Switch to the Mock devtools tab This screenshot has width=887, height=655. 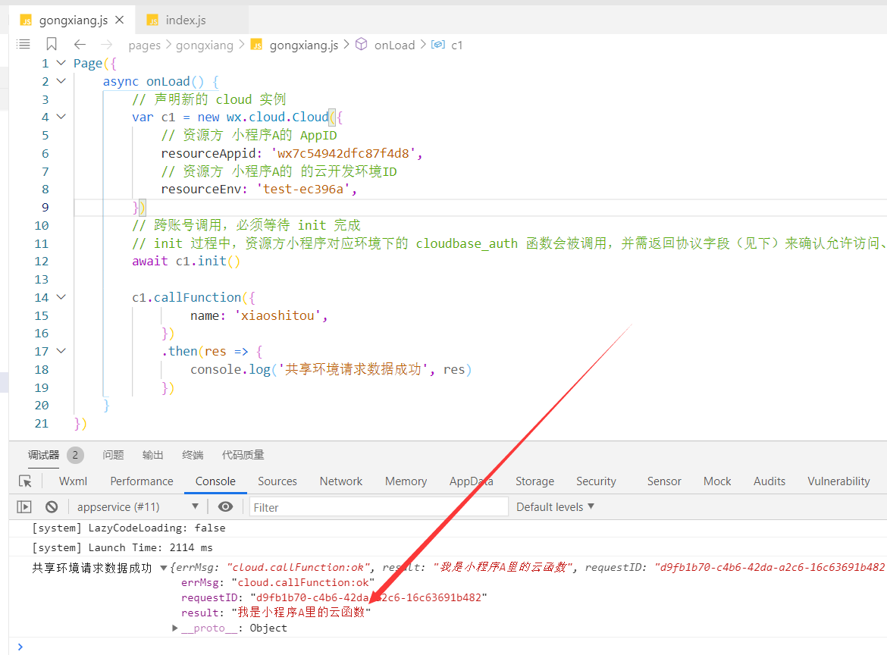tap(716, 481)
